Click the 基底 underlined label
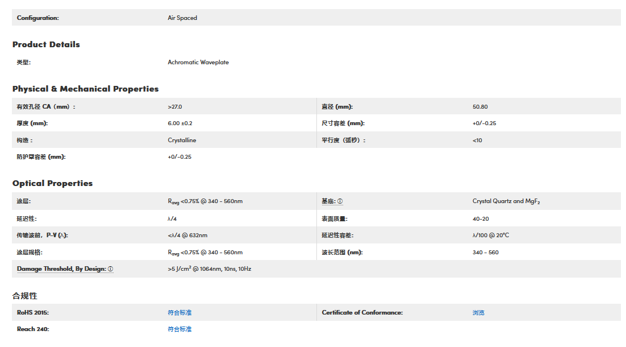The image size is (626, 347). 328,201
